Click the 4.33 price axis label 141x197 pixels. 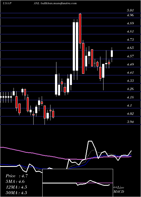pos(130,81)
